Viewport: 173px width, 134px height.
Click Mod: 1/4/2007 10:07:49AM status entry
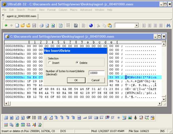point(108,131)
